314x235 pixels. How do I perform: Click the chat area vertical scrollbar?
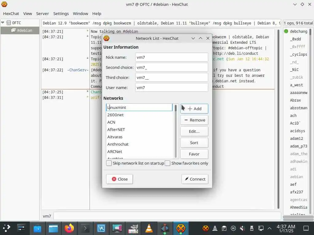(278, 119)
